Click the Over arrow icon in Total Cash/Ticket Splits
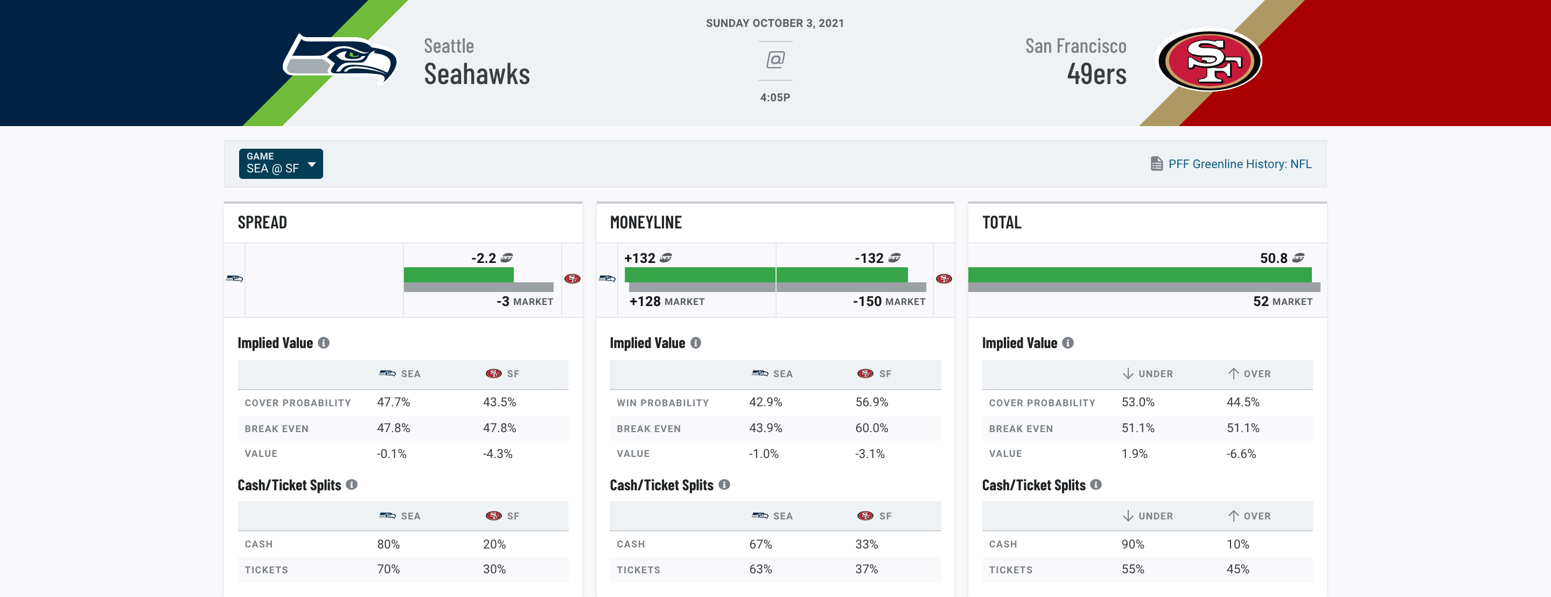Screen dimensions: 1551x597 coord(1233,516)
